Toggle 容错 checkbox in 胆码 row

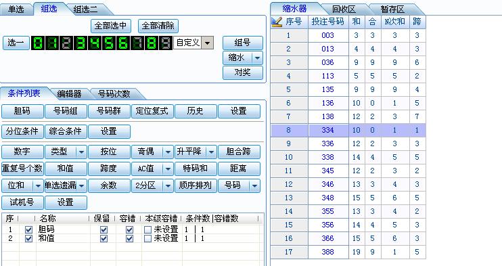(129, 229)
